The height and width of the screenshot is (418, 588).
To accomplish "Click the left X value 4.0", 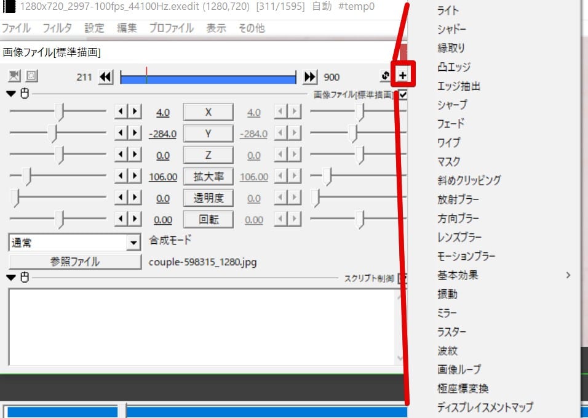I will [x=163, y=113].
